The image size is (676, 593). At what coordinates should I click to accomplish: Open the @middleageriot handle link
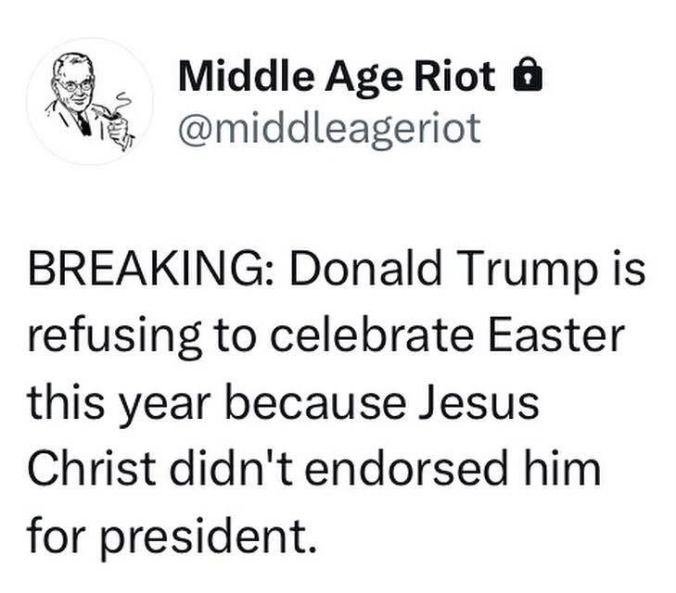point(328,129)
